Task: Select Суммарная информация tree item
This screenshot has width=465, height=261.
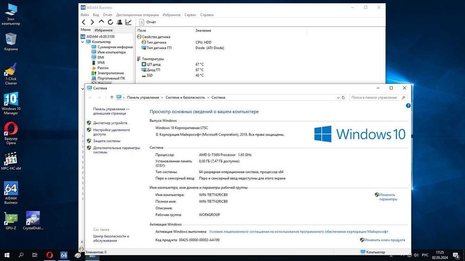Action: click(112, 47)
